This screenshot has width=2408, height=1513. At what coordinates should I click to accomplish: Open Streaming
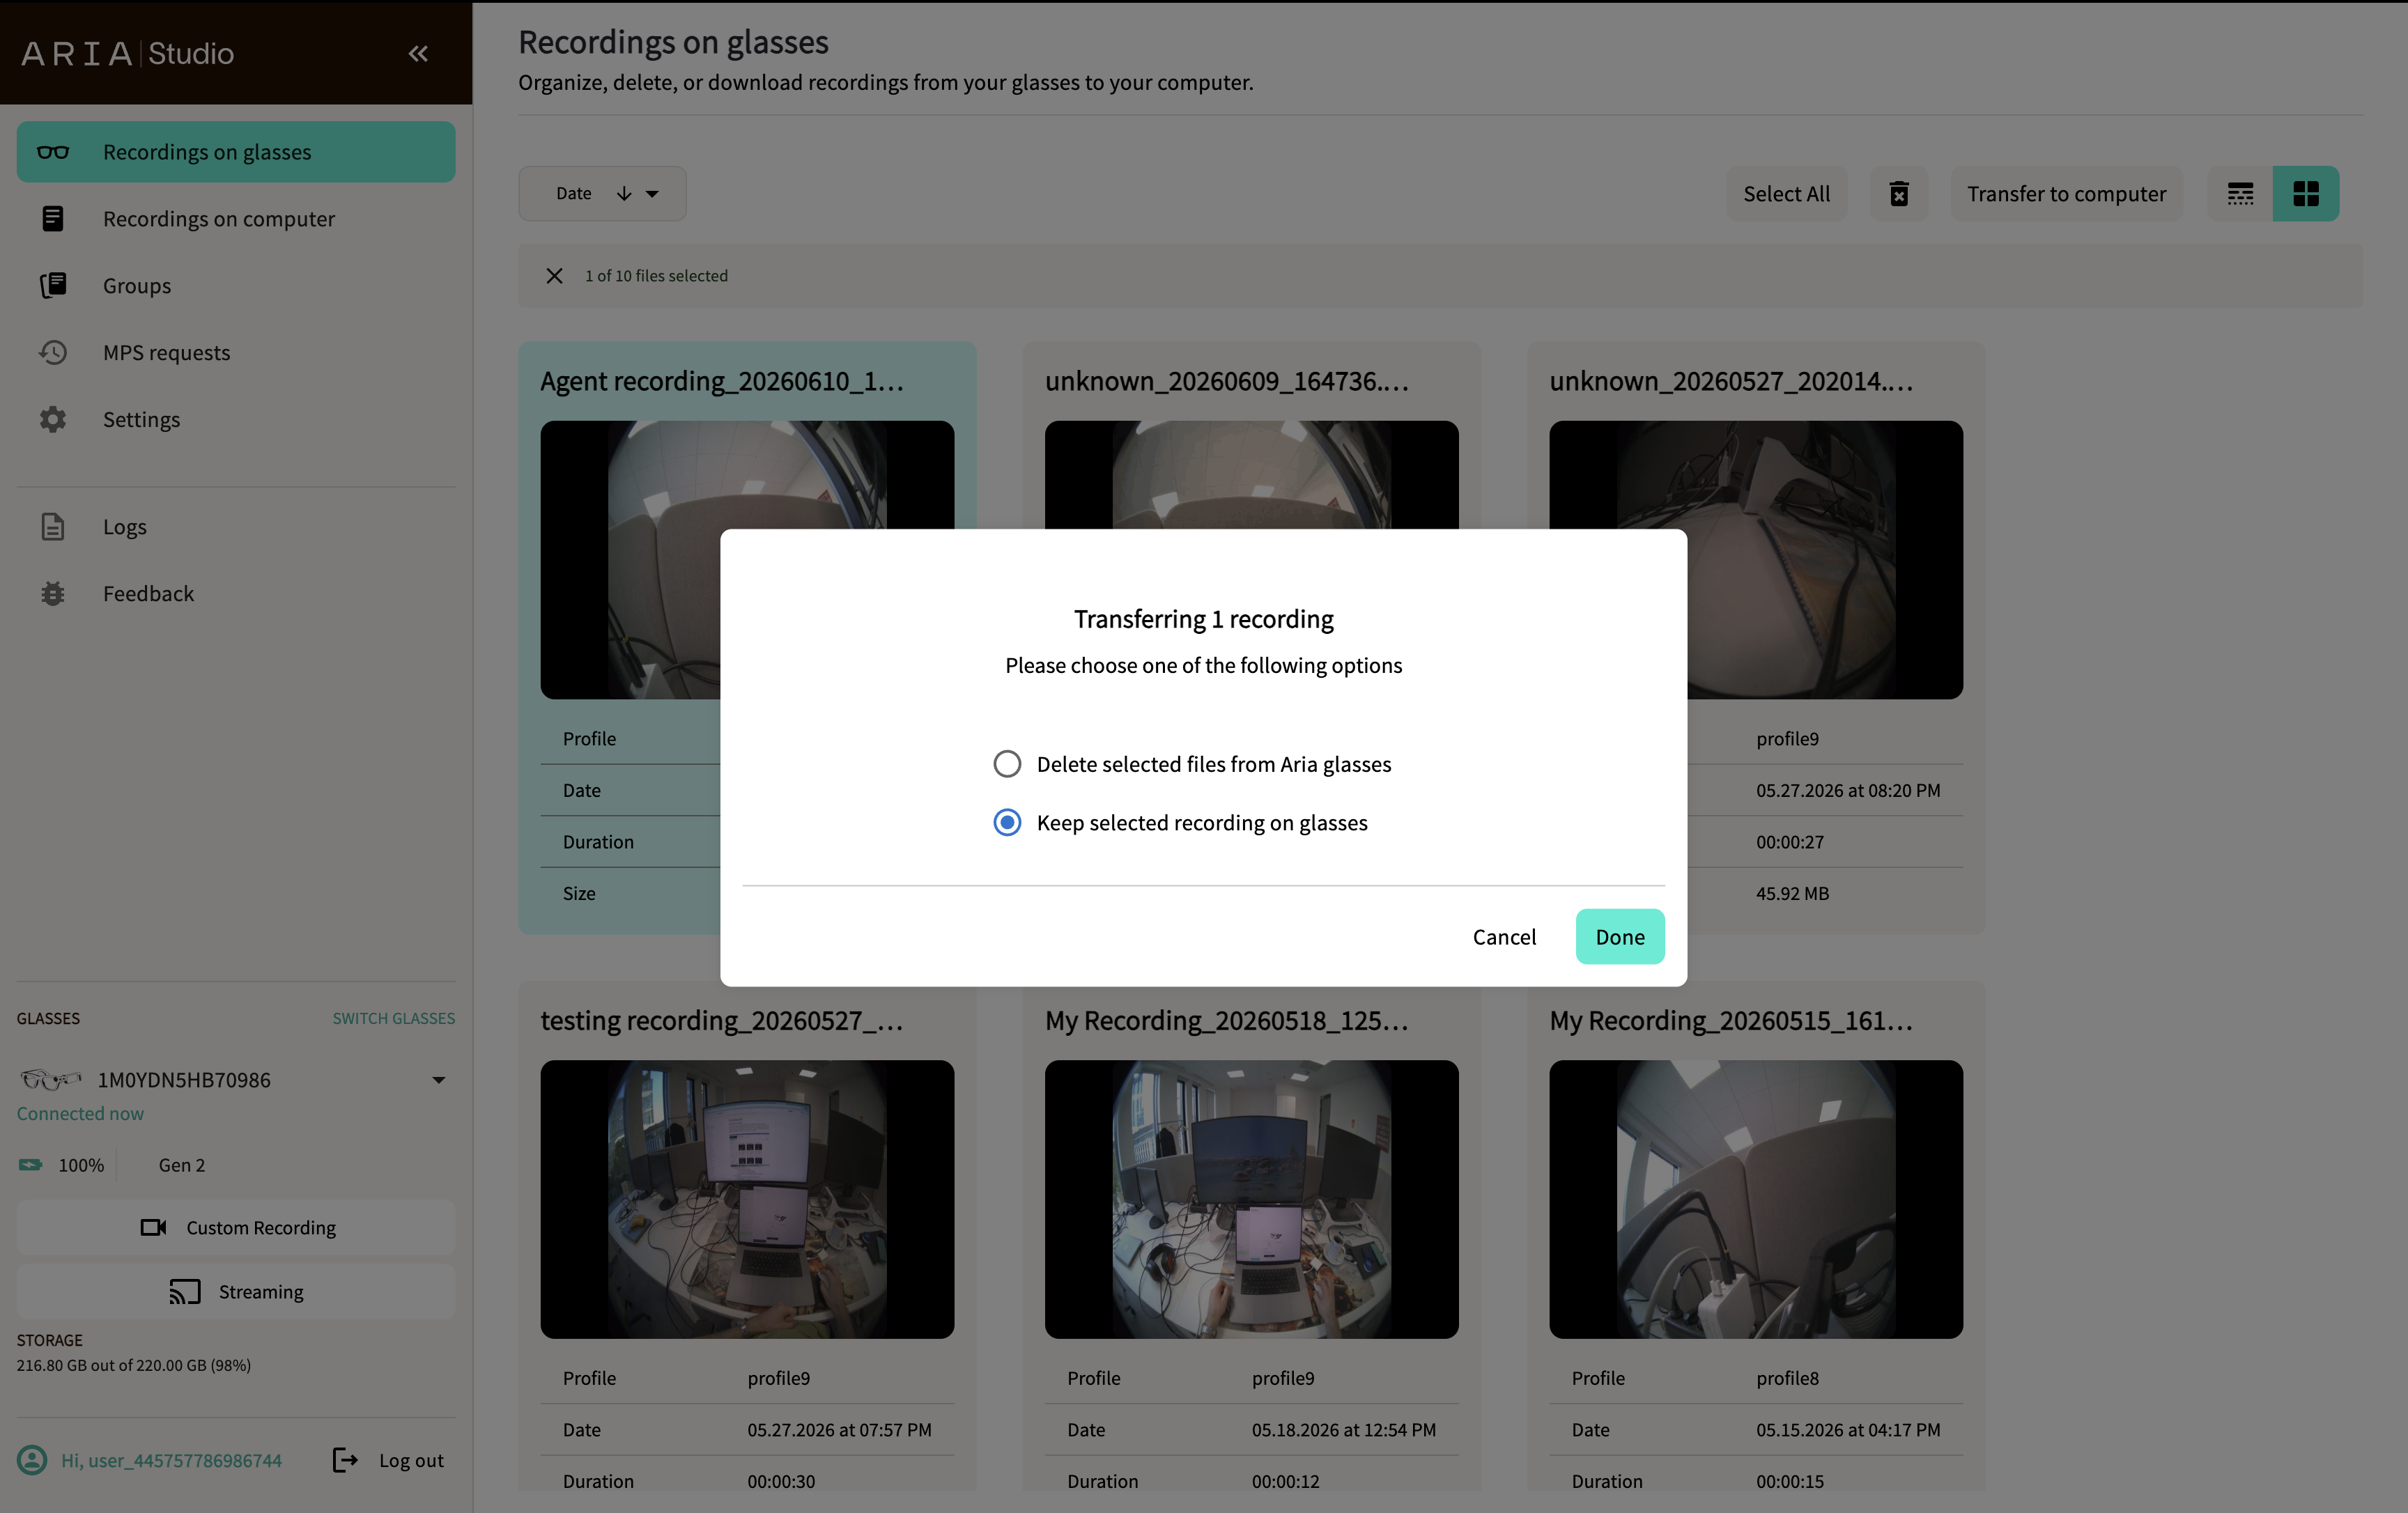click(236, 1292)
